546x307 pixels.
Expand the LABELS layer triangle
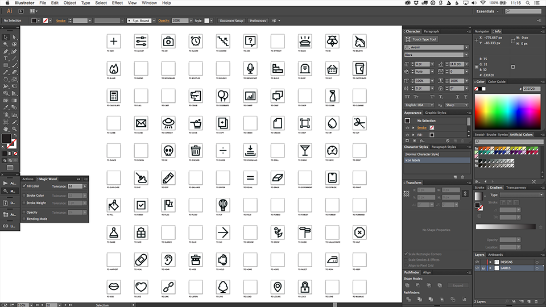point(490,268)
